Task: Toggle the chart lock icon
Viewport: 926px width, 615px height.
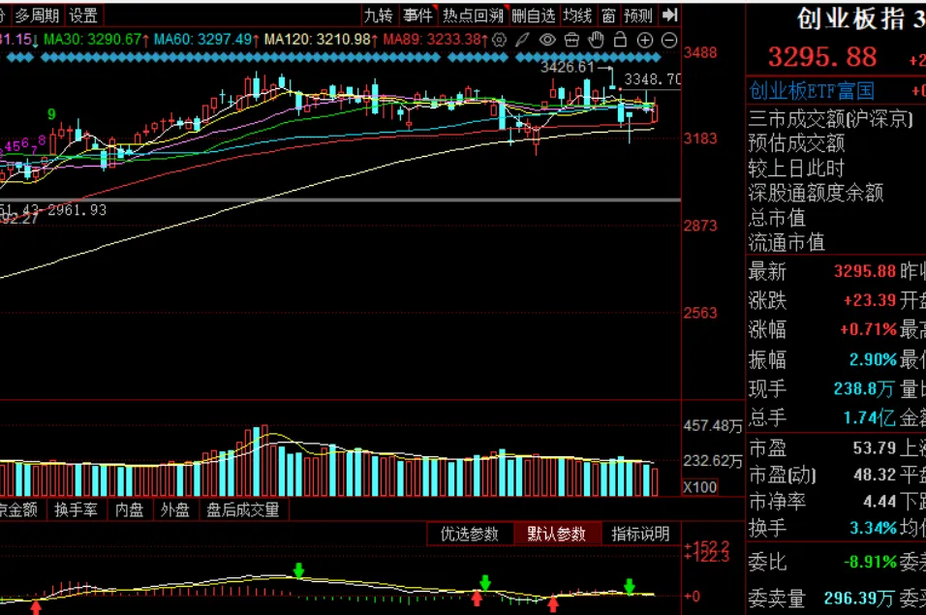Action: 620,39
